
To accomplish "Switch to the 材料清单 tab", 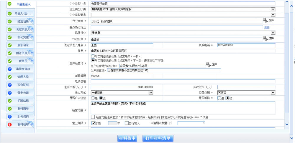I will pos(20,109).
